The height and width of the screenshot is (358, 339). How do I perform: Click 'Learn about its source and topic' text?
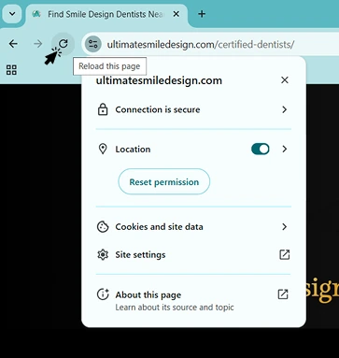click(175, 308)
